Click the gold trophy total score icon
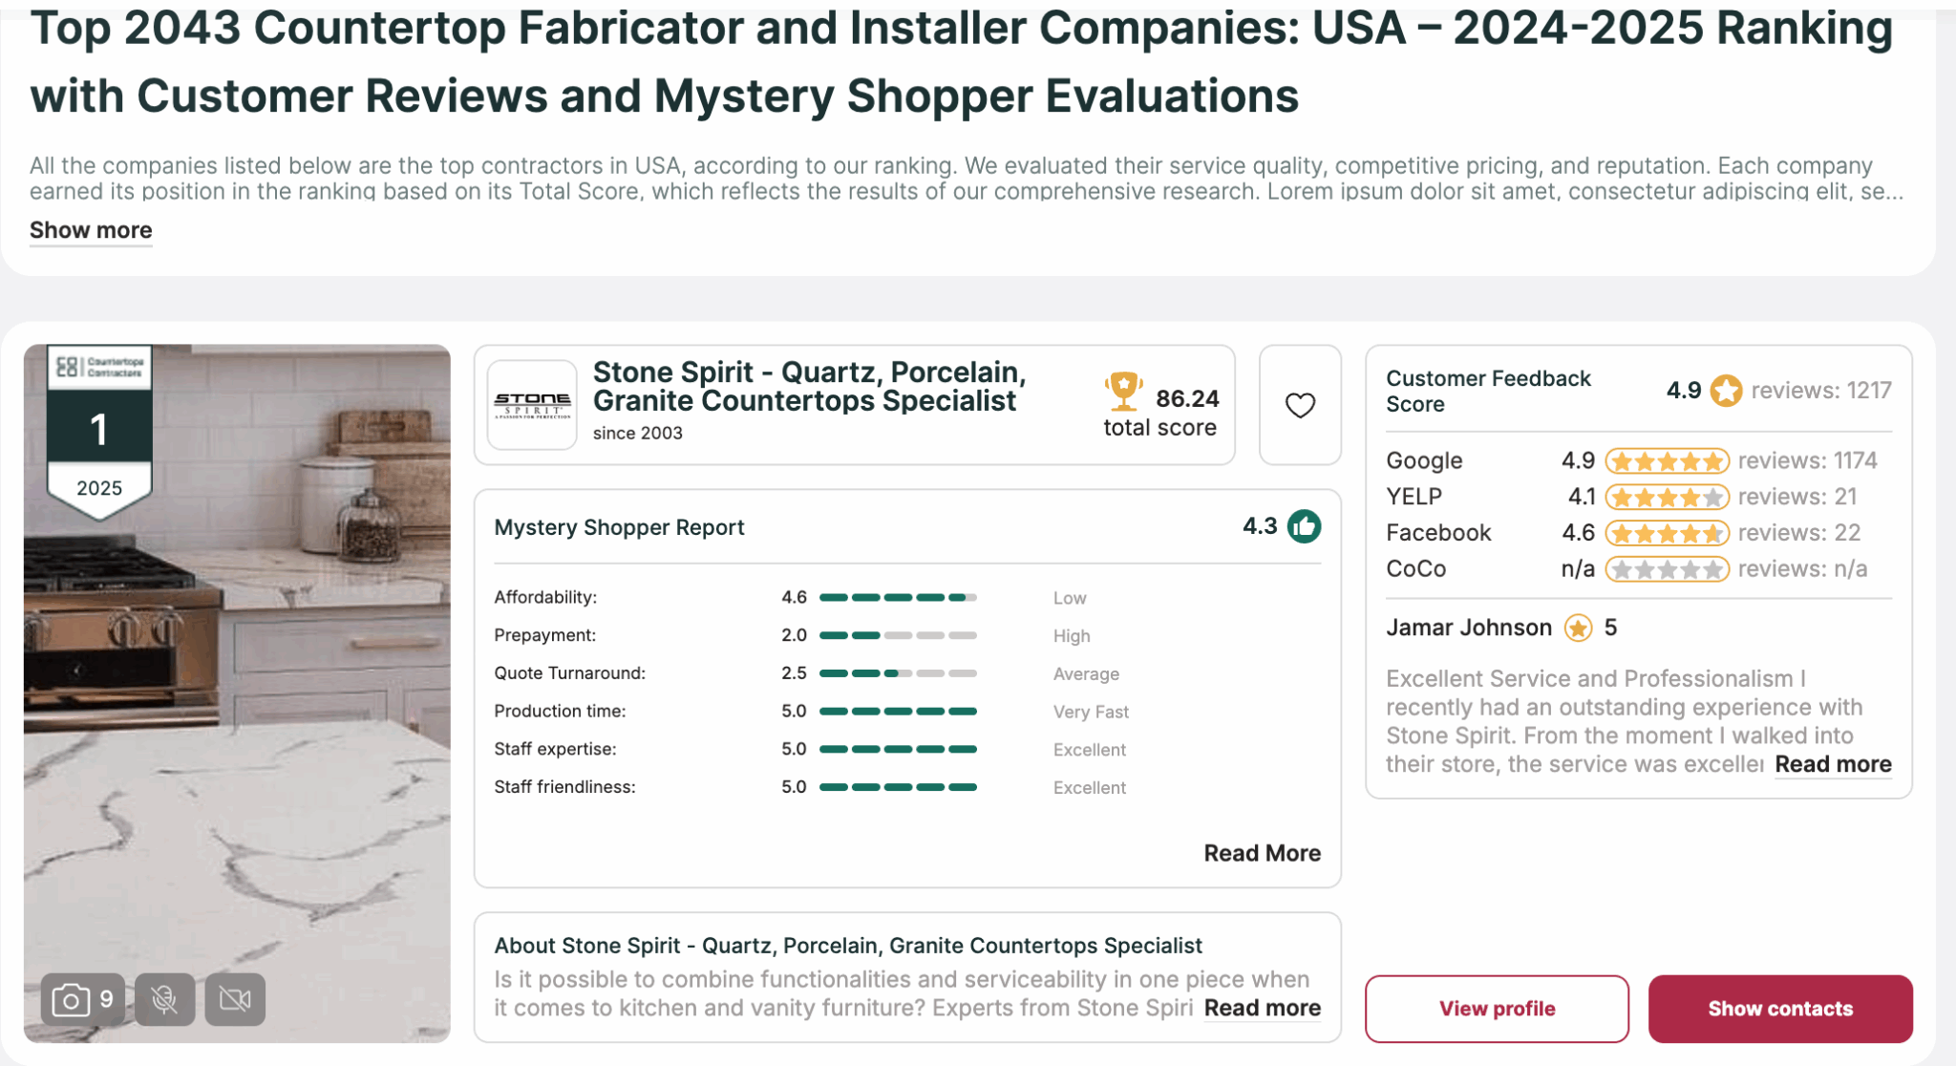This screenshot has height=1066, width=1956. pyautogui.click(x=1123, y=392)
